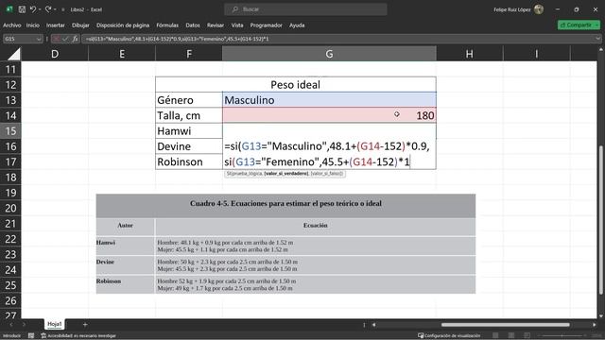The width and height of the screenshot is (605, 340).
Task: Open the Ayuda tab
Action: 297,25
